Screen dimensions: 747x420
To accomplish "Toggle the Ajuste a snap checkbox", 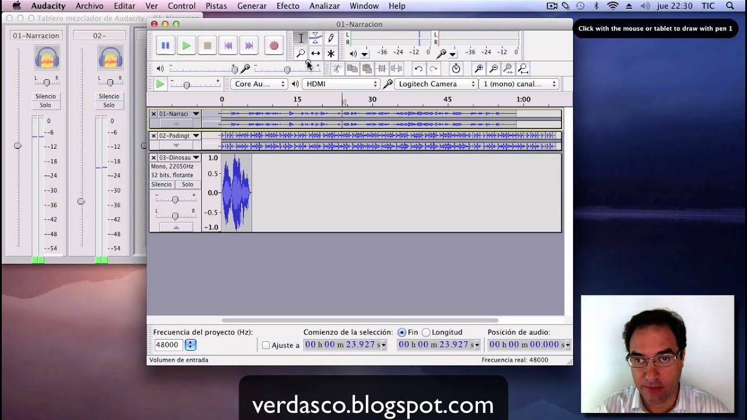I will tap(266, 345).
